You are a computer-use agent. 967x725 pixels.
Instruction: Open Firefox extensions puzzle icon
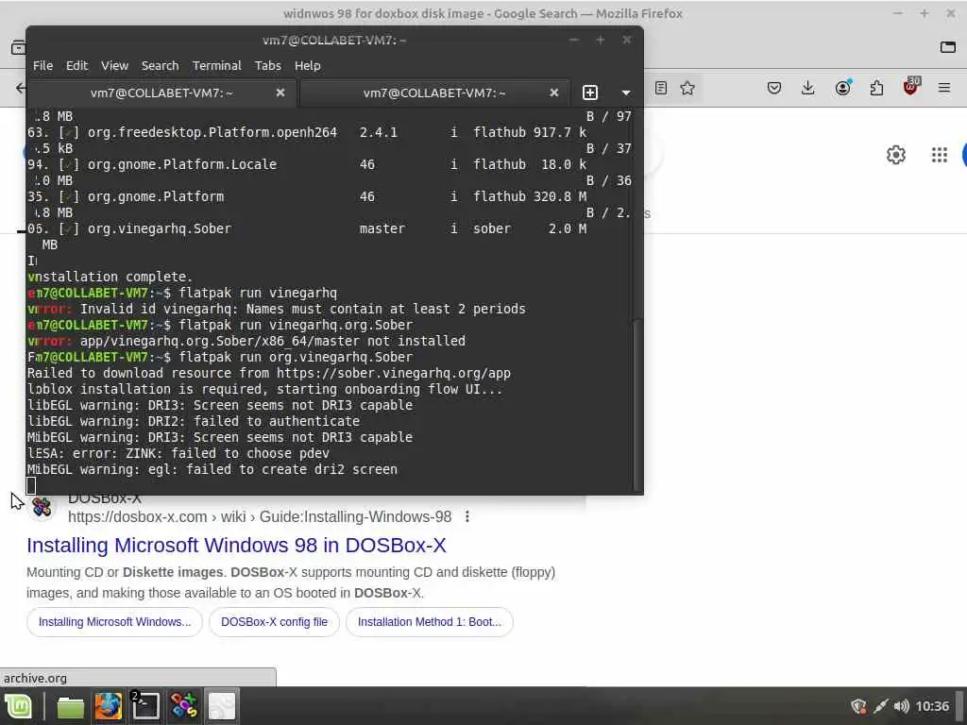876,88
